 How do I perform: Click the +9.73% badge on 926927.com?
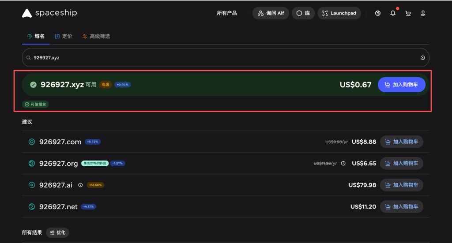pyautogui.click(x=93, y=142)
